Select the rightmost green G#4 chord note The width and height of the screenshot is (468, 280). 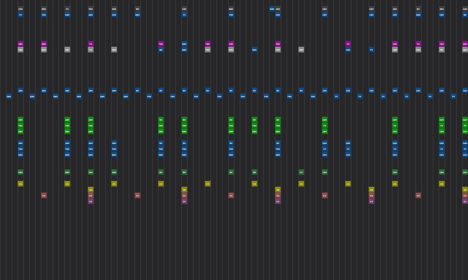[x=465, y=120]
